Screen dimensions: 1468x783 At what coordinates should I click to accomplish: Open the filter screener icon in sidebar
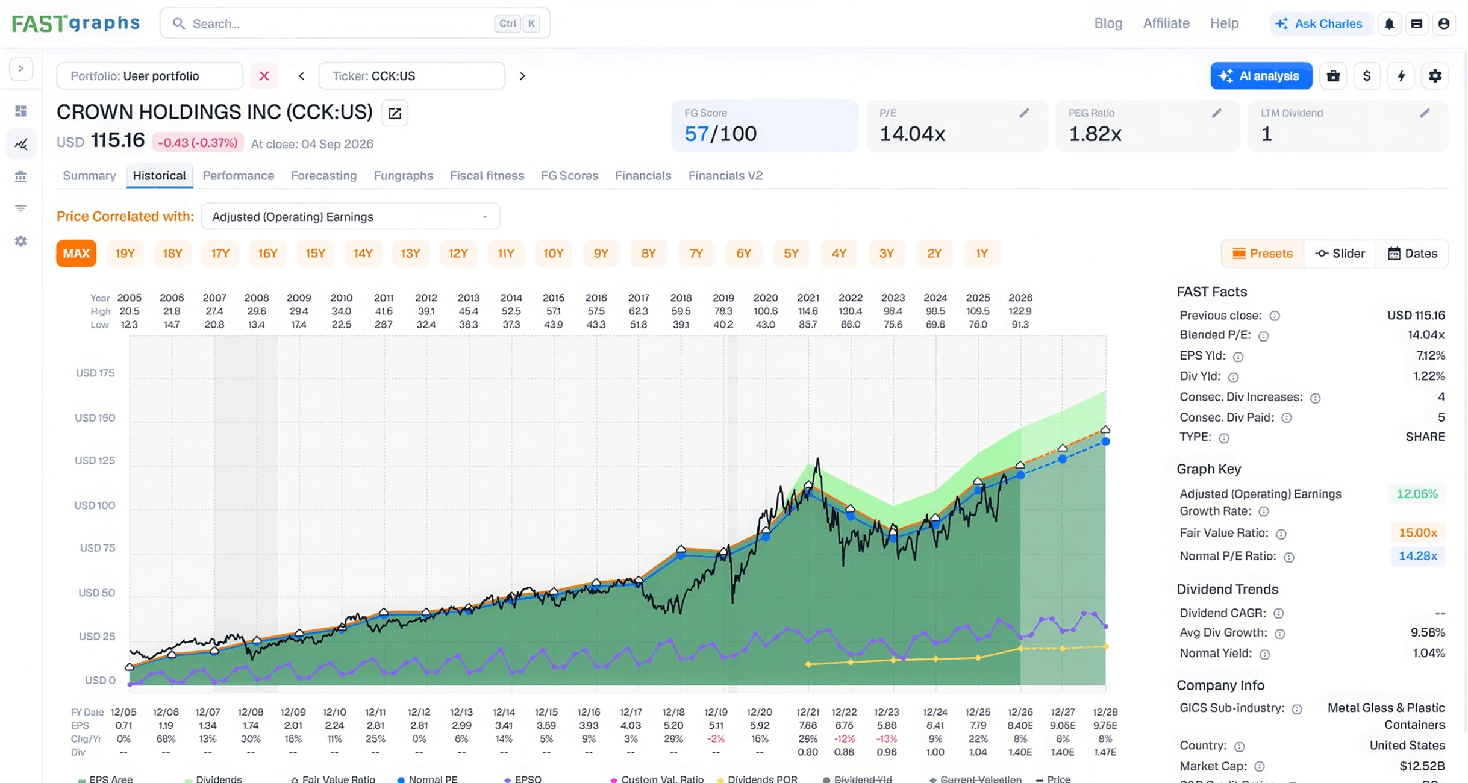tap(20, 208)
